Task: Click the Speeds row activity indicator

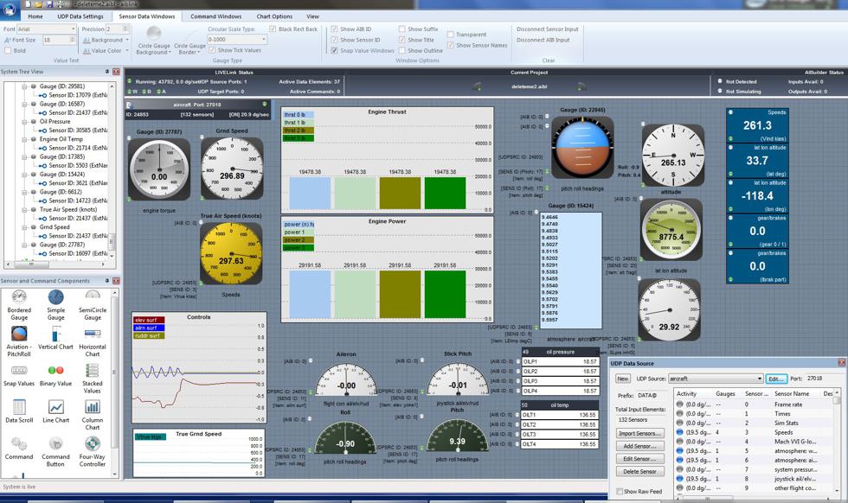Action: point(680,432)
